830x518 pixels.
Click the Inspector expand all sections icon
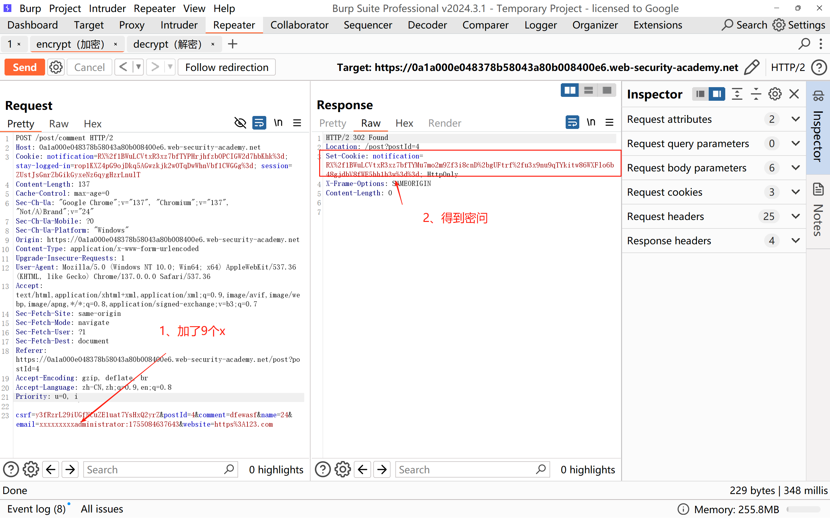point(737,94)
